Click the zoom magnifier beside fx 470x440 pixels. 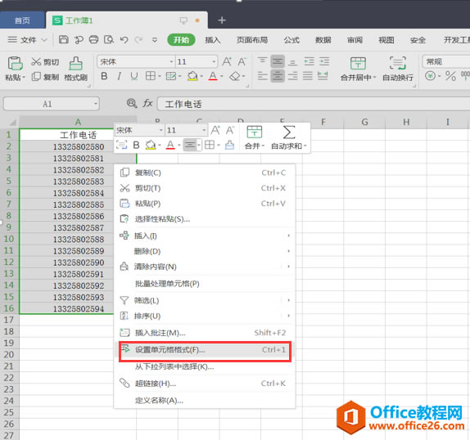point(132,104)
